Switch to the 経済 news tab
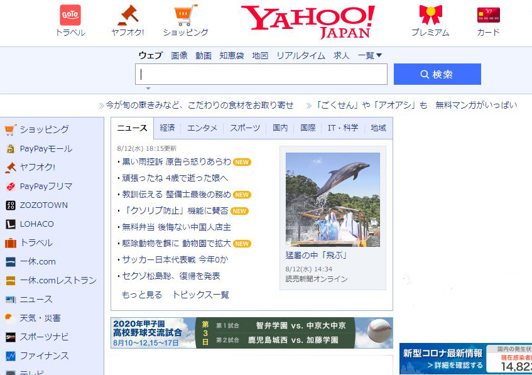 click(167, 128)
